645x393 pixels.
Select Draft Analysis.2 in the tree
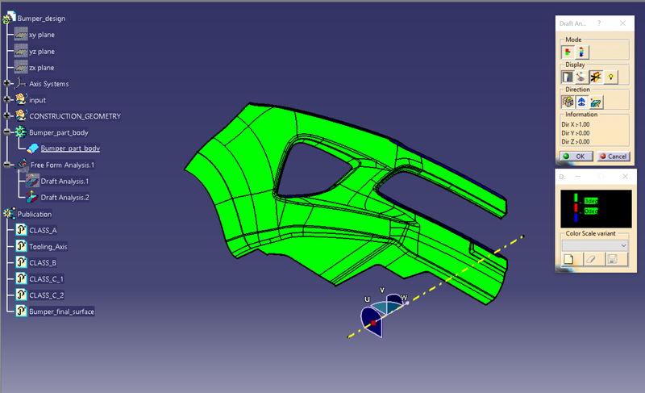pyautogui.click(x=64, y=198)
